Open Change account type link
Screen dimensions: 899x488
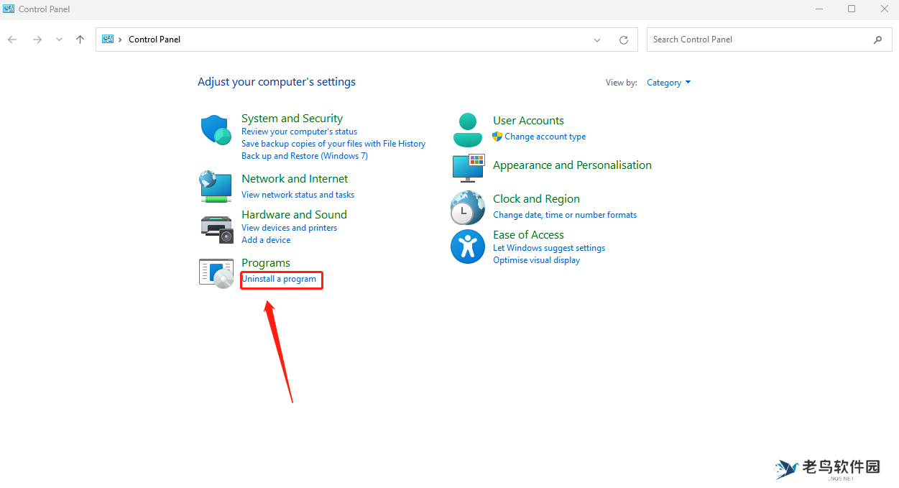pyautogui.click(x=545, y=137)
